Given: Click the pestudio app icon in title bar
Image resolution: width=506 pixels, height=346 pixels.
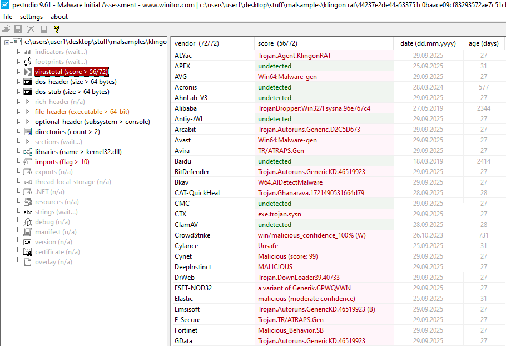Looking at the screenshot, I should tap(5, 5).
